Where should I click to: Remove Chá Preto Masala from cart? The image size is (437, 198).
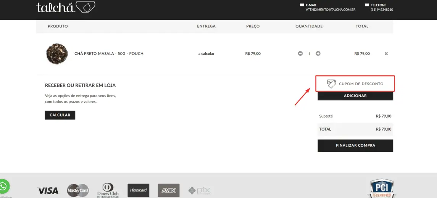(386, 54)
